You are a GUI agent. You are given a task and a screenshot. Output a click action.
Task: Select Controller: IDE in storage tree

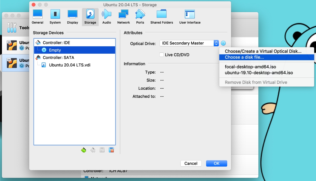(x=75, y=43)
